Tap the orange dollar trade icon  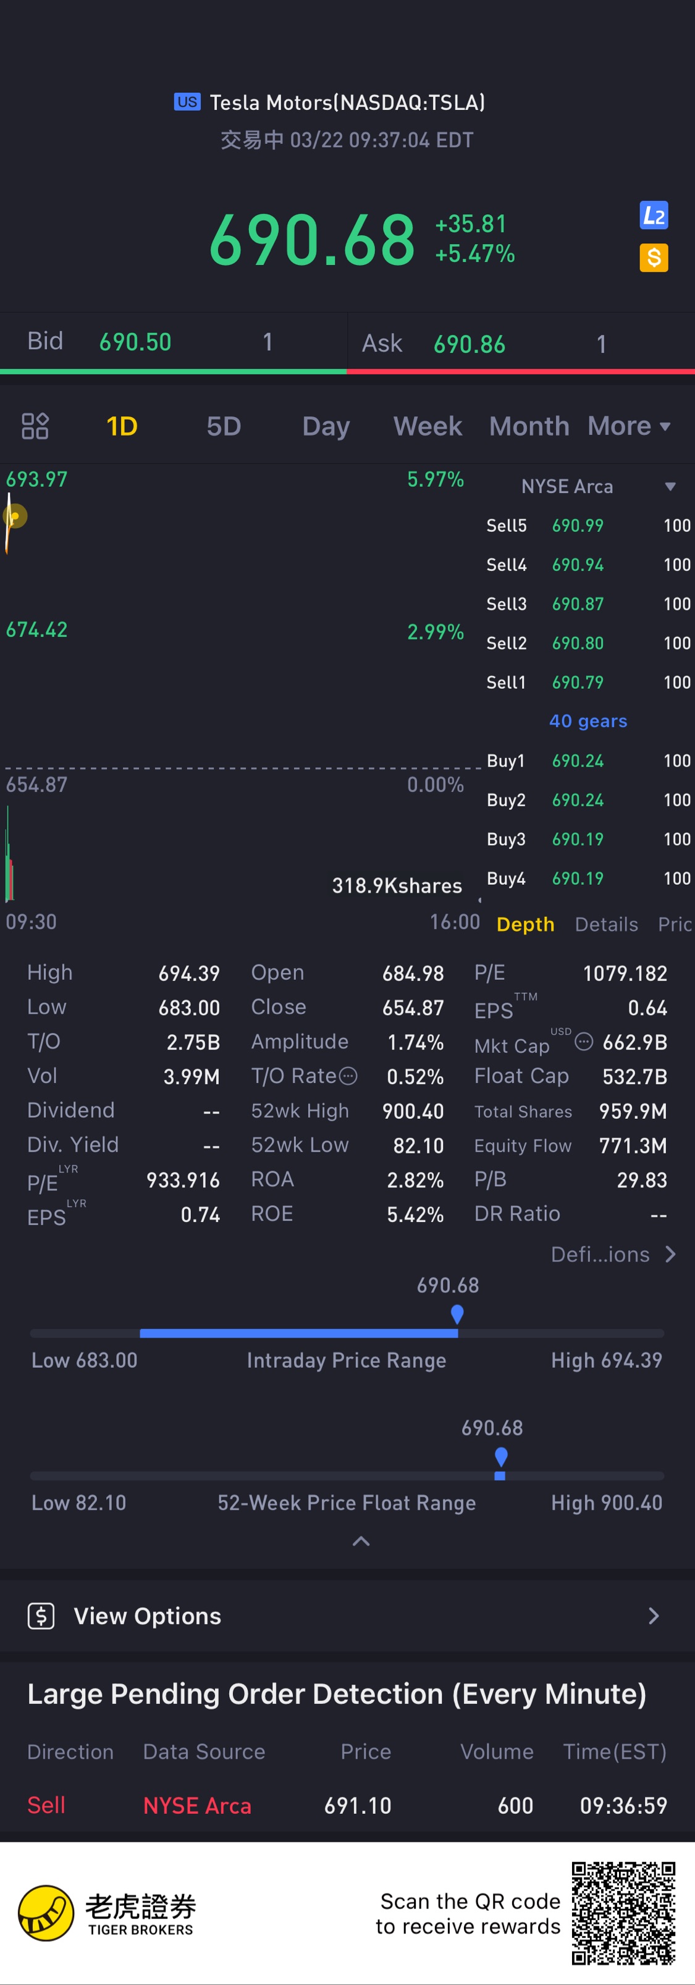(x=654, y=258)
